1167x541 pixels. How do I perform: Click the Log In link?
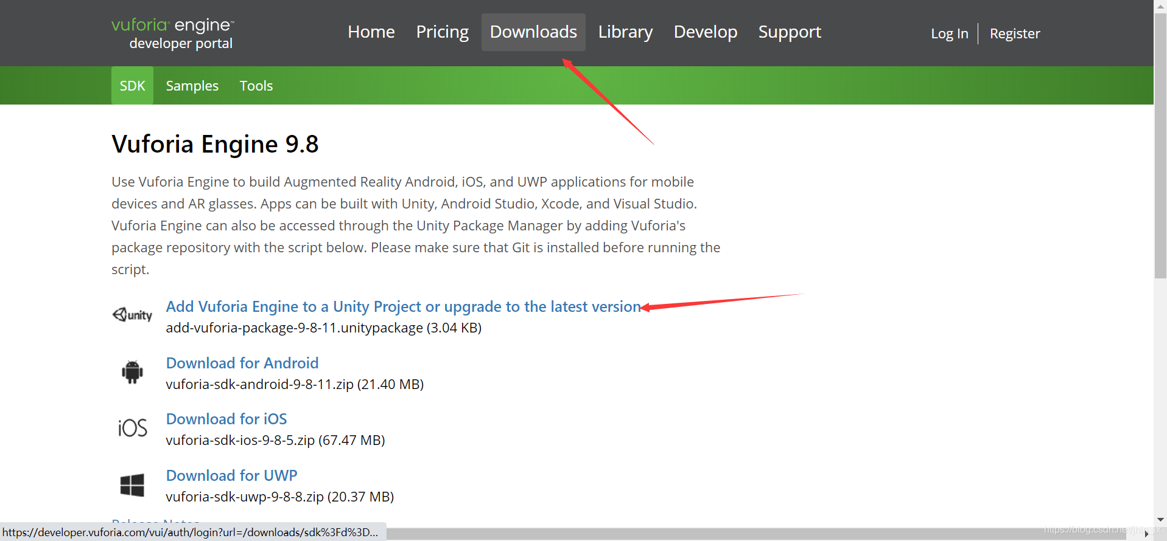pyautogui.click(x=950, y=33)
